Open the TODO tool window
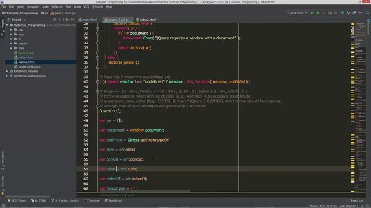Image resolution: width=371 pixels, height=208 pixels. (39, 200)
